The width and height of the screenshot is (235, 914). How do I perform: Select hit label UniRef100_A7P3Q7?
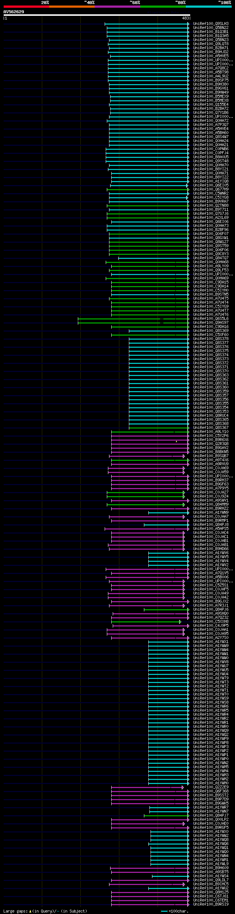(211, 125)
